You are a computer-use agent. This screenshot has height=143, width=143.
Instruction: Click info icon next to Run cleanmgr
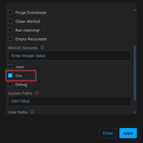tap(44, 30)
